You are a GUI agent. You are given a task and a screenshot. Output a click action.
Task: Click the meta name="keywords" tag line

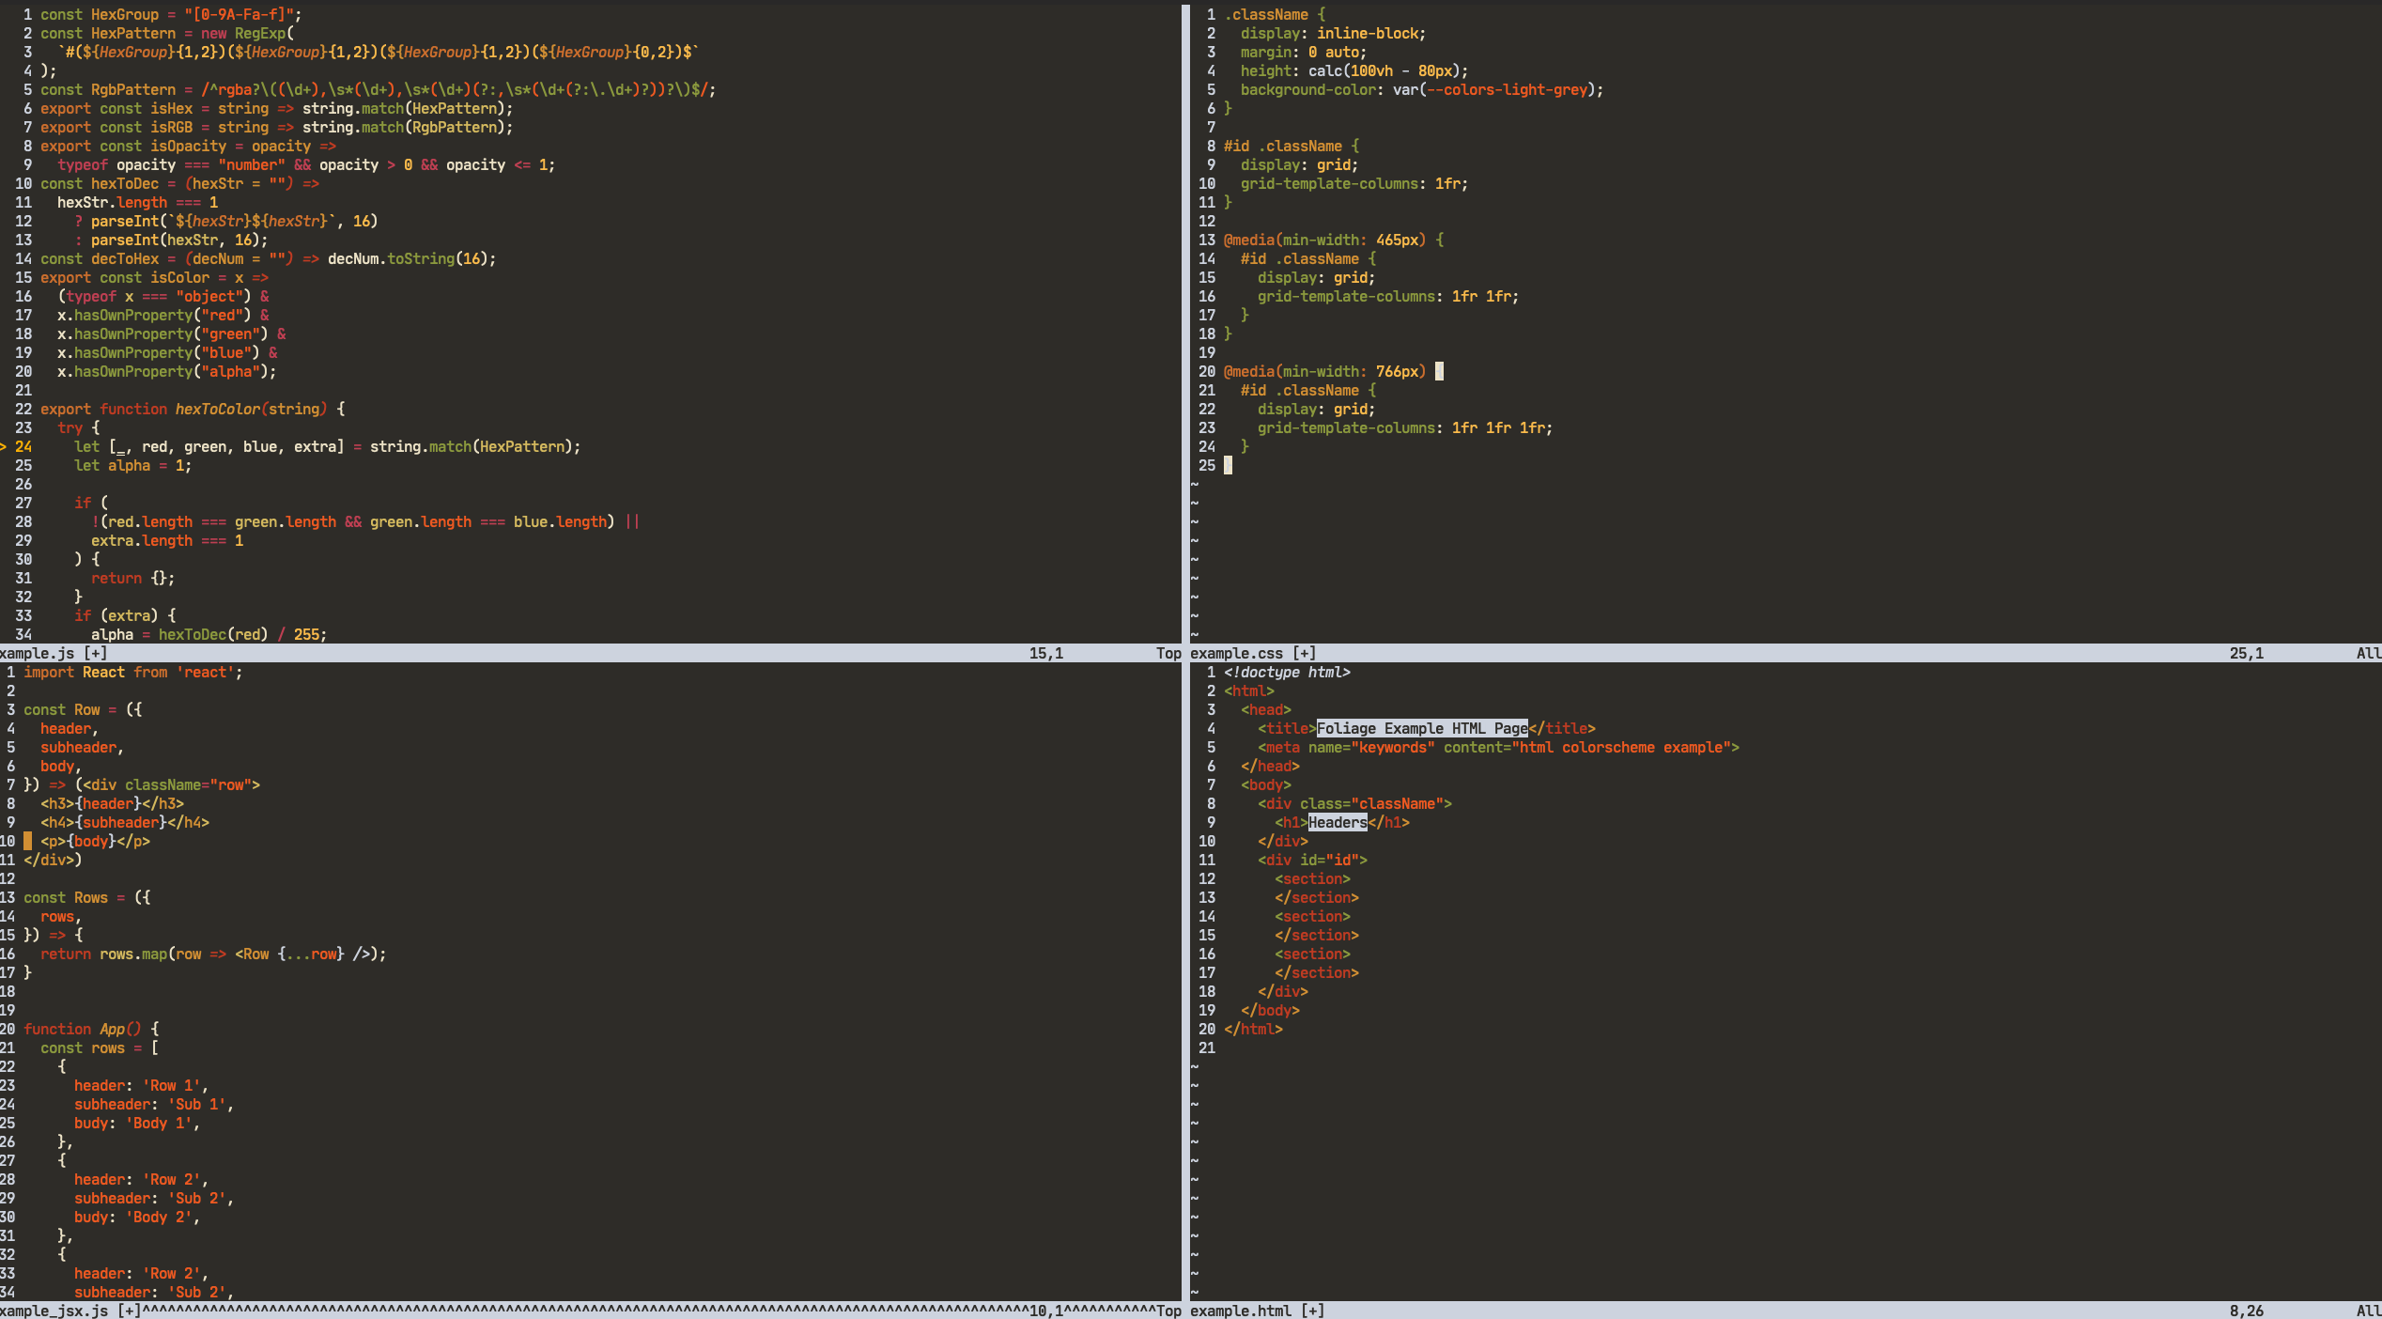(1498, 747)
